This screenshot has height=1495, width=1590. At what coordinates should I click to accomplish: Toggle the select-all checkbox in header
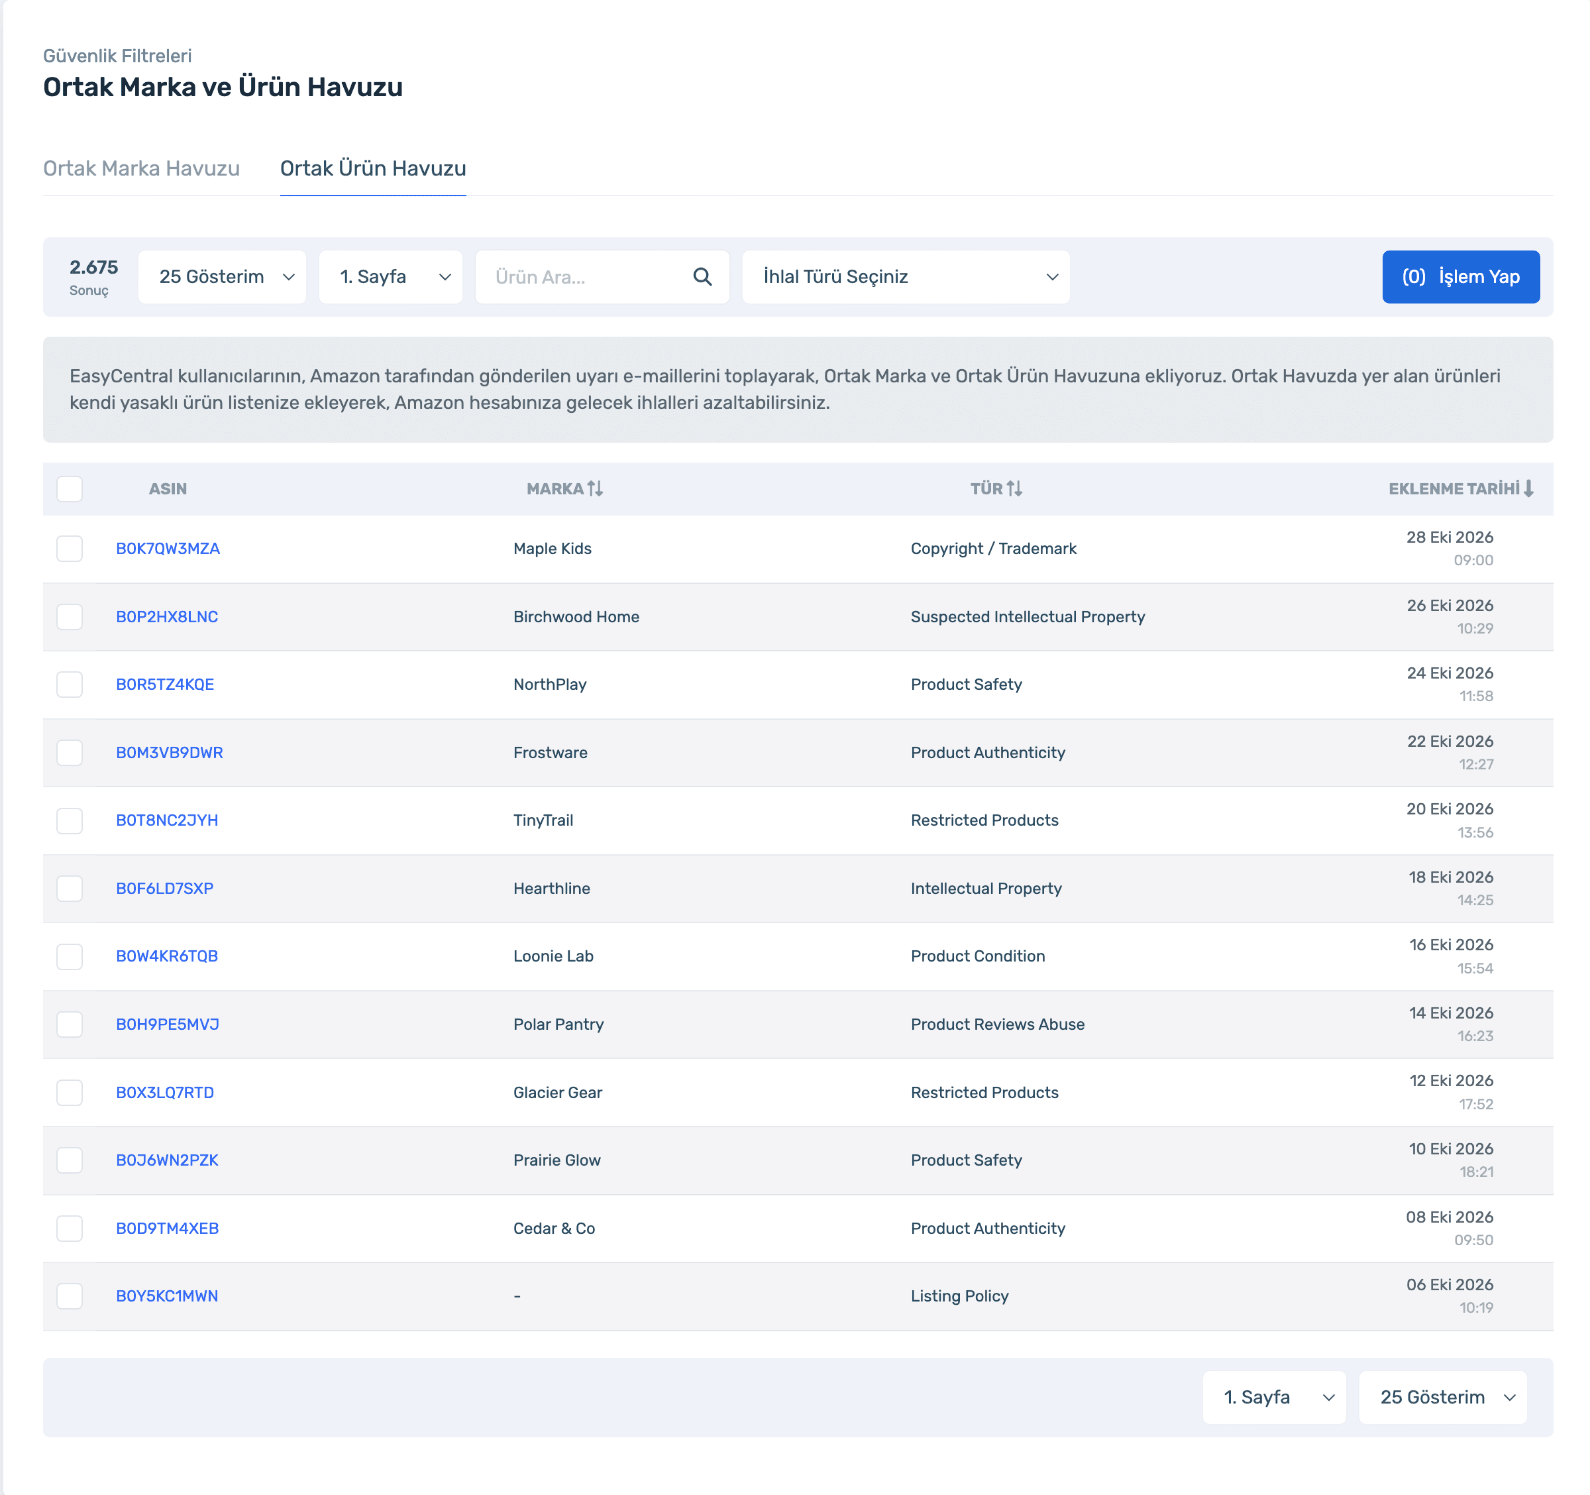(x=70, y=489)
